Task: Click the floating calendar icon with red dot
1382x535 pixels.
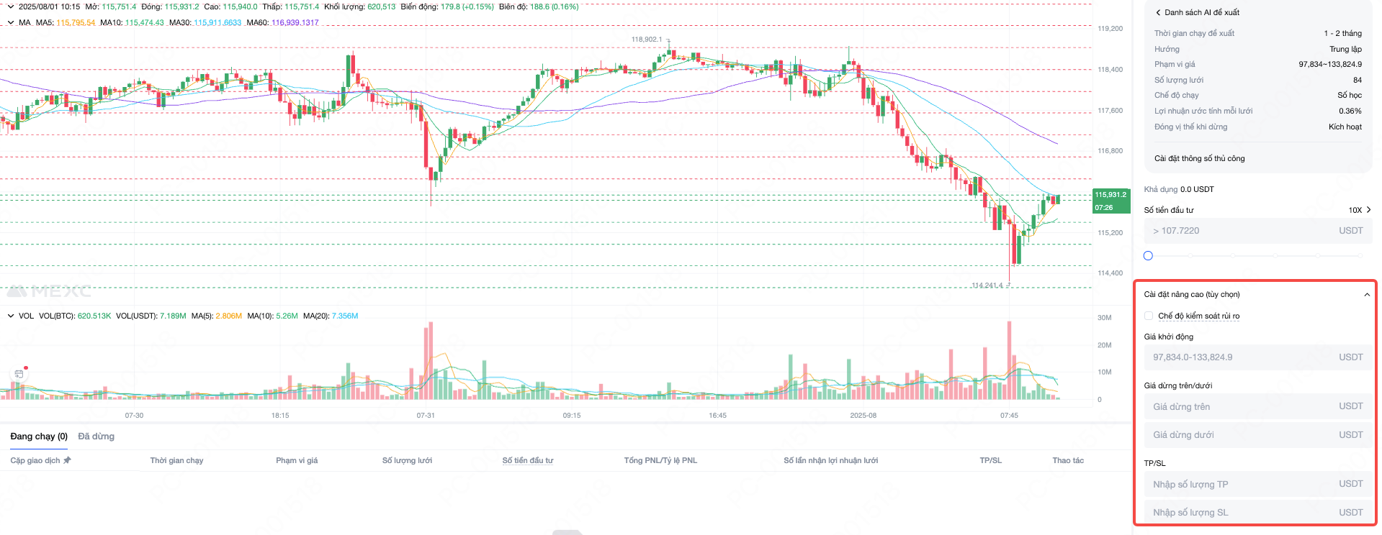Action: click(19, 374)
